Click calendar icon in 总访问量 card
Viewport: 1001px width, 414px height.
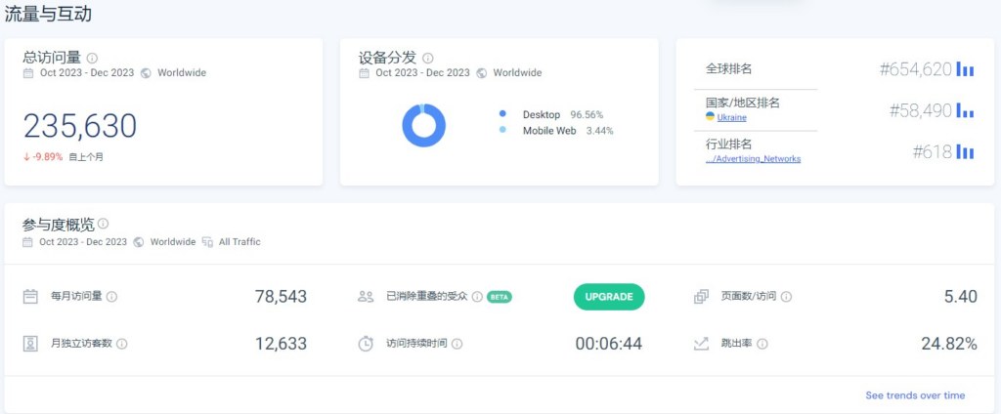(28, 72)
